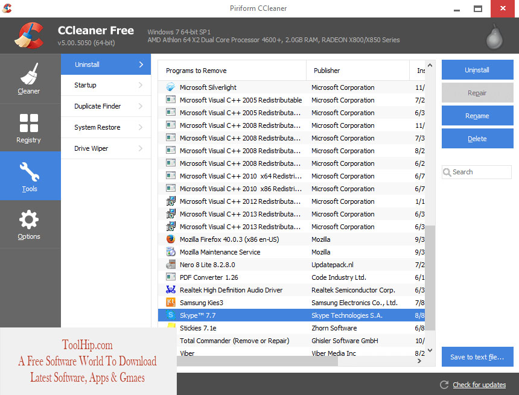Viewport: 519px width, 395px height.
Task: Click the Rename button
Action: (477, 116)
